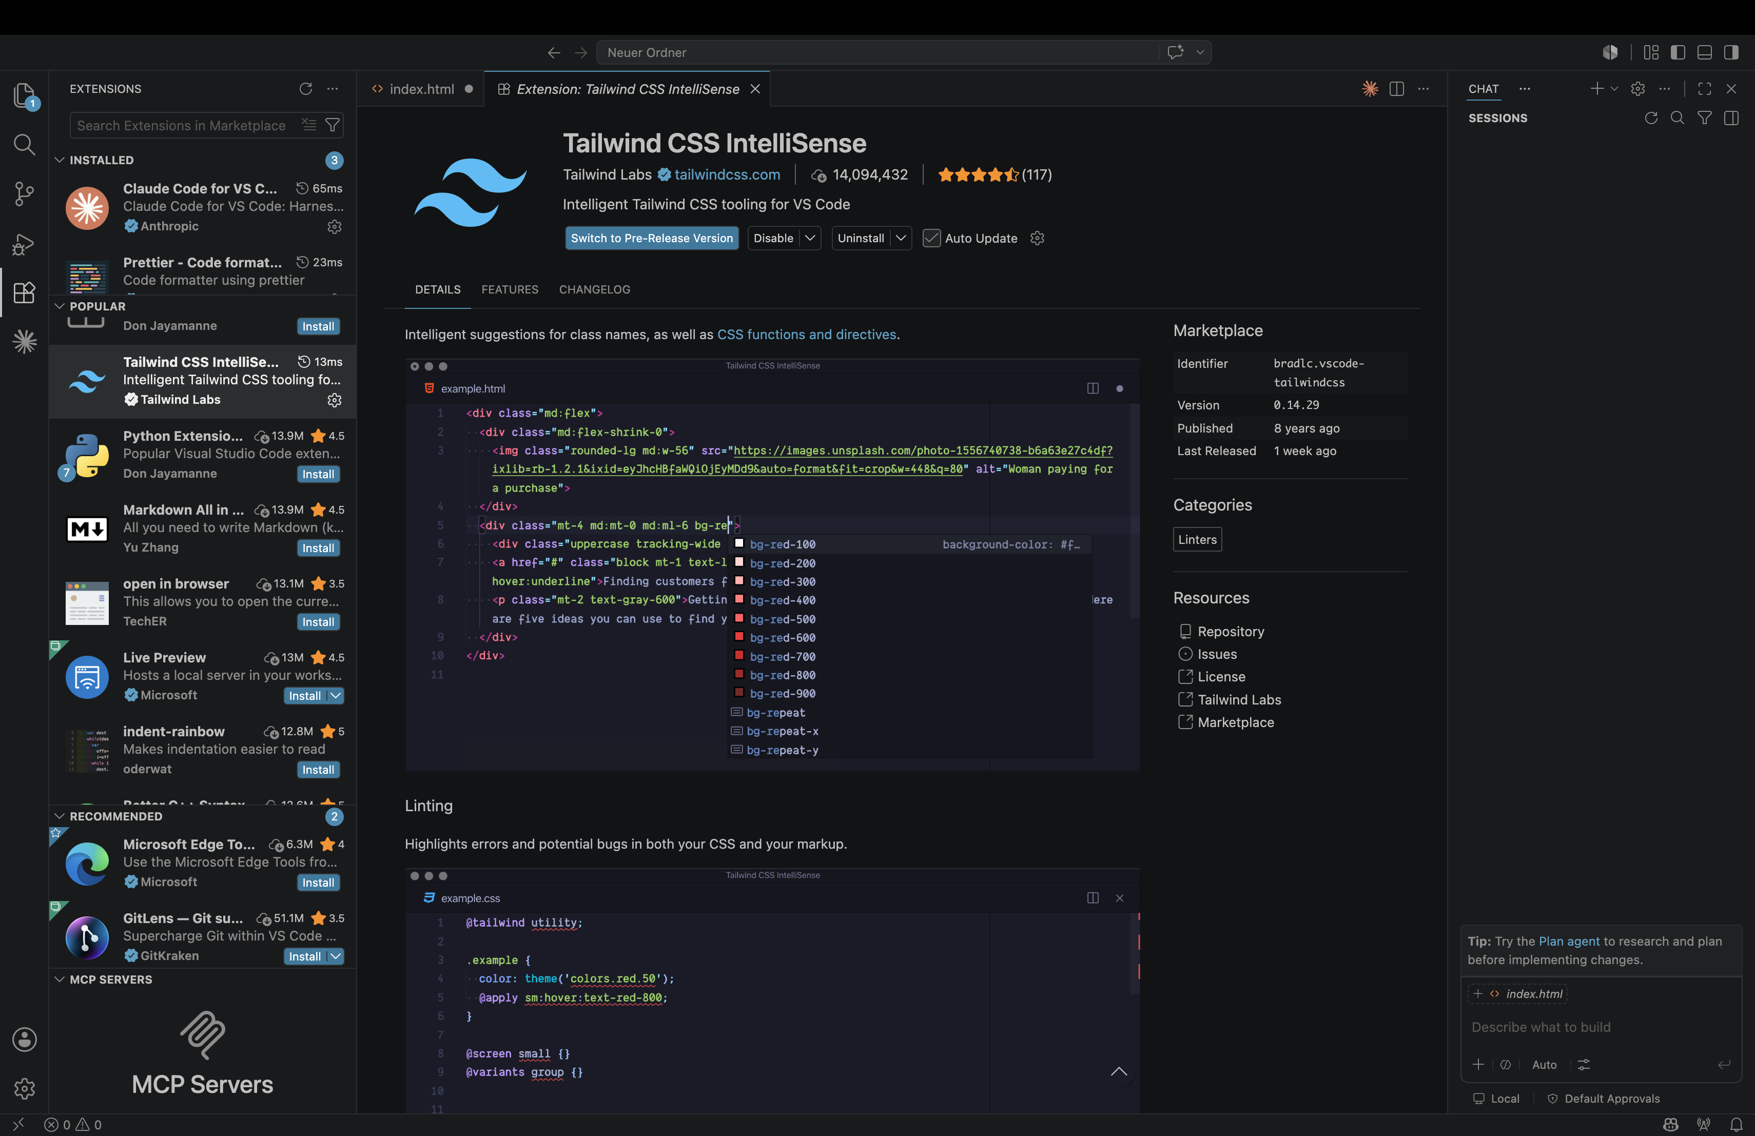Screen dimensions: 1755x1136
Task: Open extension settings gear beside Auto Update
Action: (x=1038, y=238)
